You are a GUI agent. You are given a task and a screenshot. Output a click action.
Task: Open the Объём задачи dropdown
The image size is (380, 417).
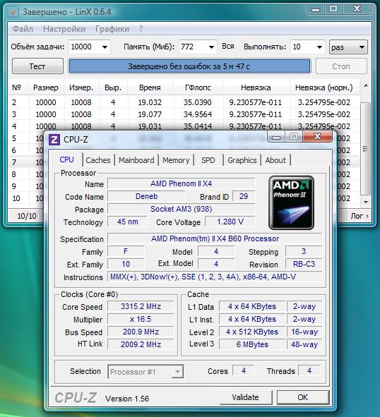tap(105, 47)
